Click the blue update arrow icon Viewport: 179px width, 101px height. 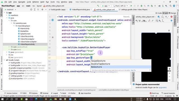point(174,6)
